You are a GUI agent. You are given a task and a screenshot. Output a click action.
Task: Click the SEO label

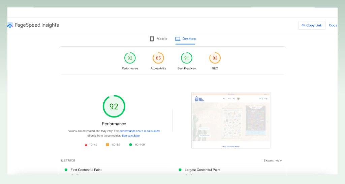[x=215, y=68]
